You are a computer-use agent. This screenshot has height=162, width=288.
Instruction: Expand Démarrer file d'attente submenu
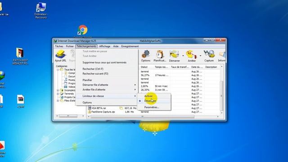coord(135,85)
